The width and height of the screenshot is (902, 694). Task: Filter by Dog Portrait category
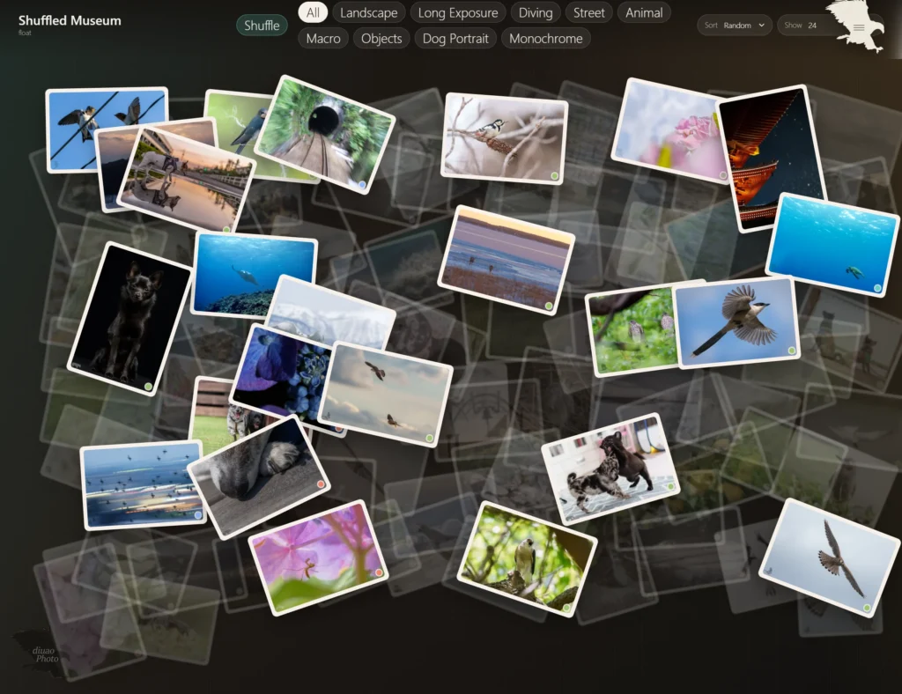click(455, 39)
